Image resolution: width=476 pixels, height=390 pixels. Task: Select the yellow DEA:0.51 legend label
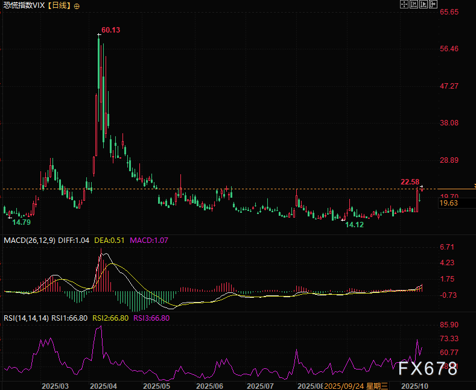pyautogui.click(x=109, y=241)
